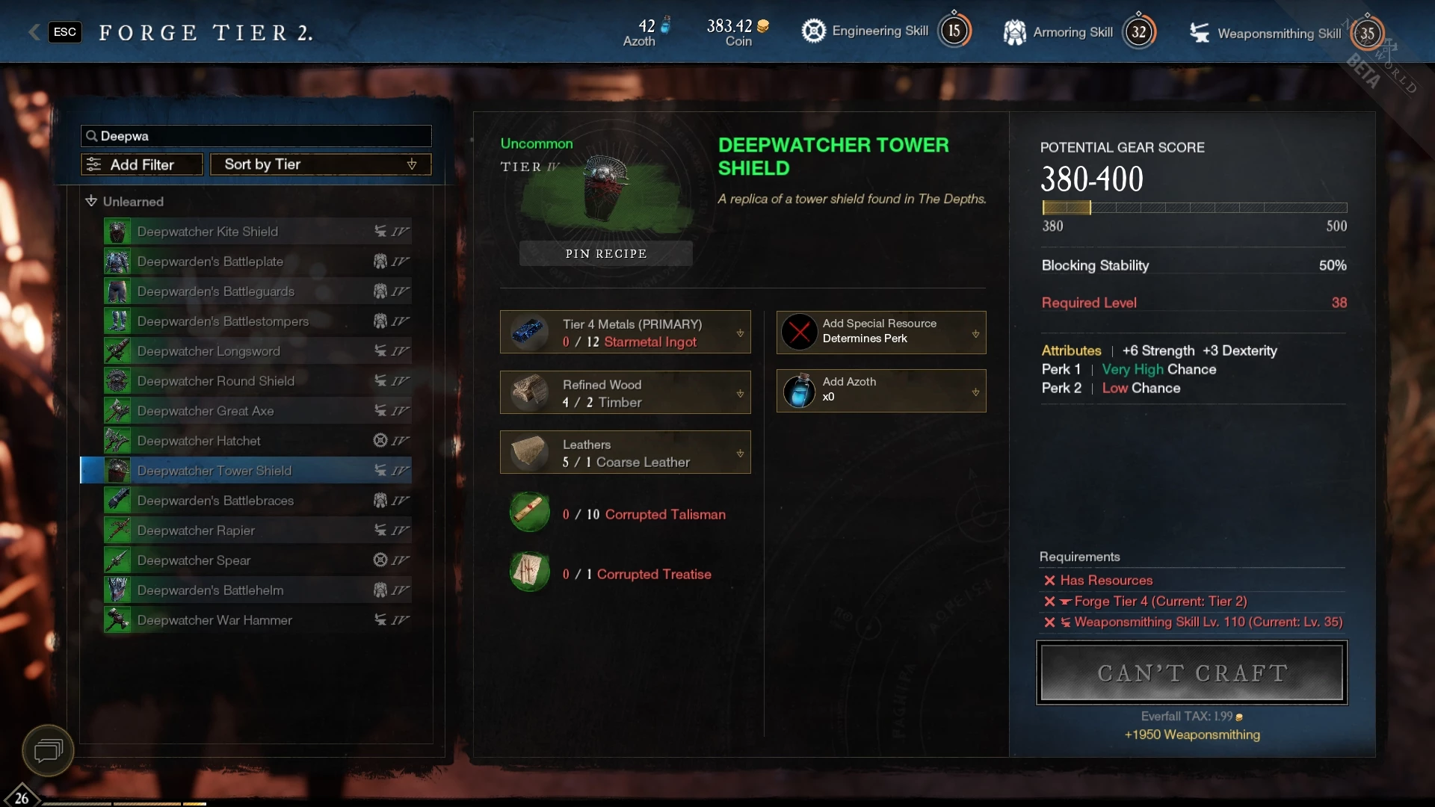Click the Engineering Skill gear icon
The image size is (1435, 807).
813,31
